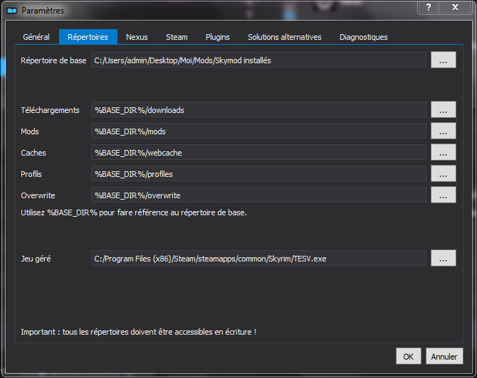Click the 'Important : tous les répertoires' notice
This screenshot has height=378, width=477.
click(138, 332)
